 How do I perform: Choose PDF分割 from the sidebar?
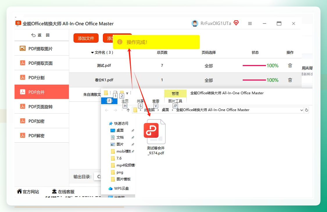click(42, 78)
